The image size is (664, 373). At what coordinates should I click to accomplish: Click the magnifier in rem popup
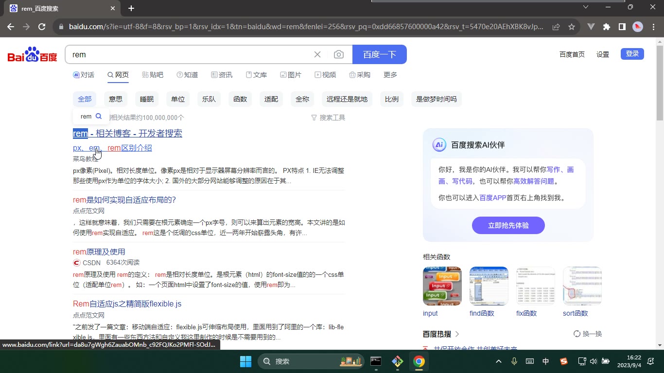pos(99,116)
